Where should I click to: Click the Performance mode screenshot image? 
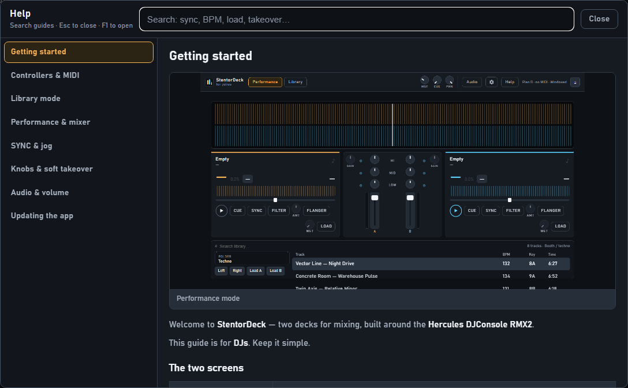(392, 181)
